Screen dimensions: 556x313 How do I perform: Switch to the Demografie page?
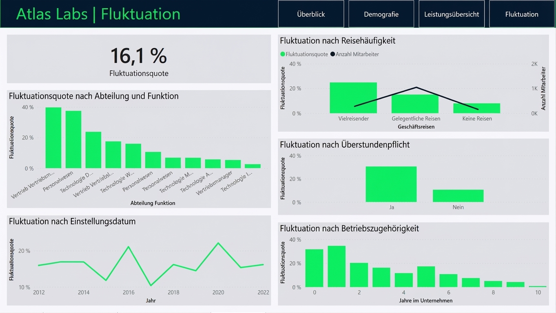coord(381,14)
